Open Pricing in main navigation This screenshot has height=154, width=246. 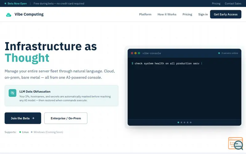187,14
